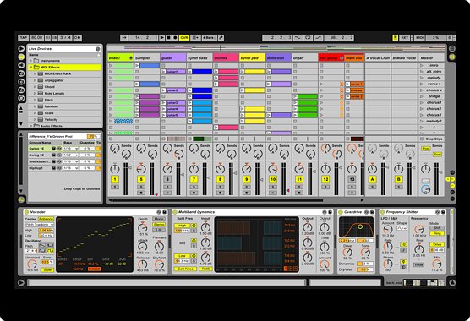Collapse the MIDI Effects folder
Image resolution: width=470 pixels, height=321 pixels.
(31, 68)
